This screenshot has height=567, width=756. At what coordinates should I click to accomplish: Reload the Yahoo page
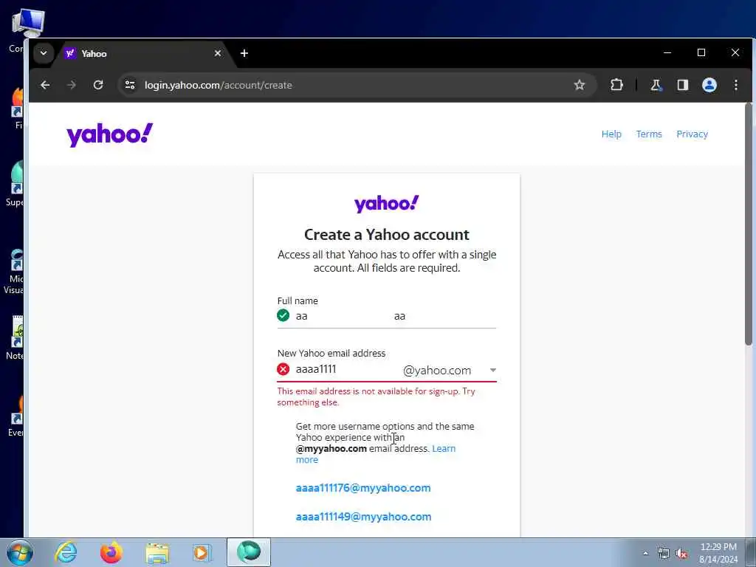click(x=98, y=86)
